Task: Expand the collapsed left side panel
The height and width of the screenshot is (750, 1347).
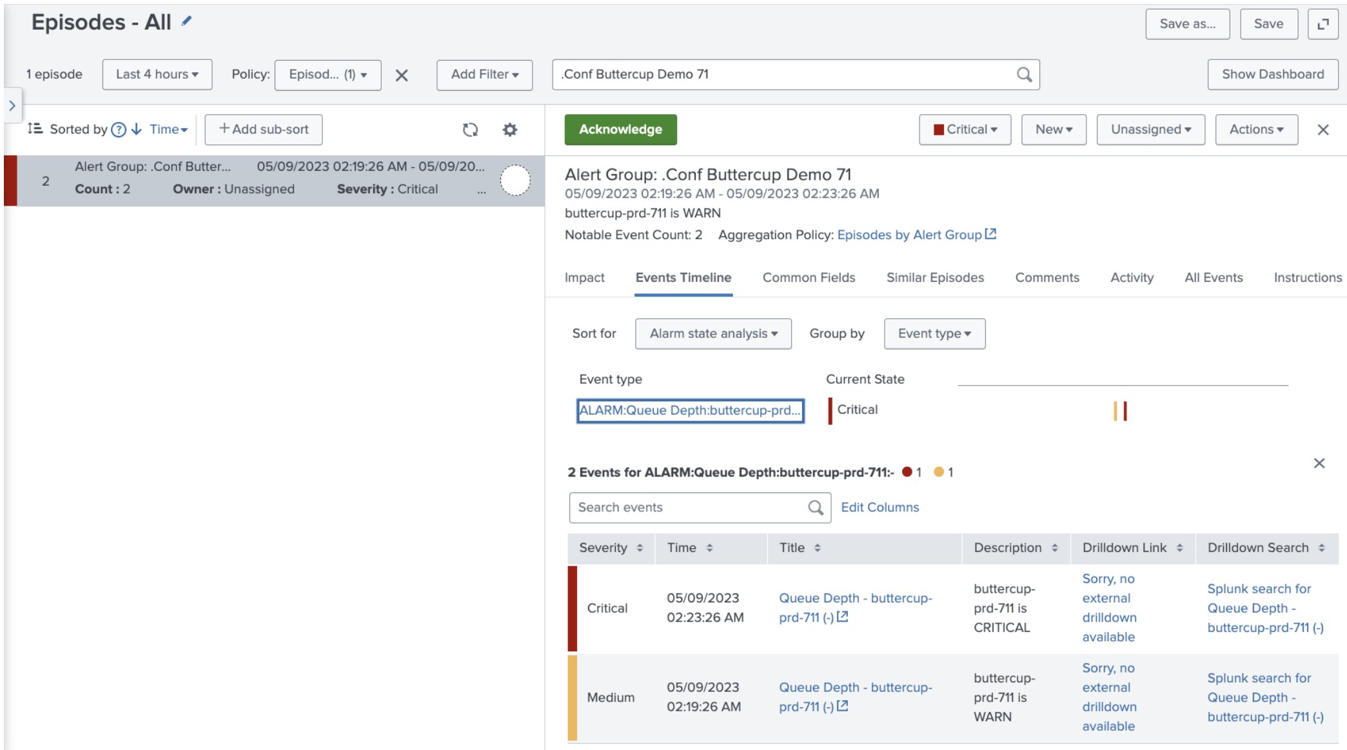Action: pos(12,106)
